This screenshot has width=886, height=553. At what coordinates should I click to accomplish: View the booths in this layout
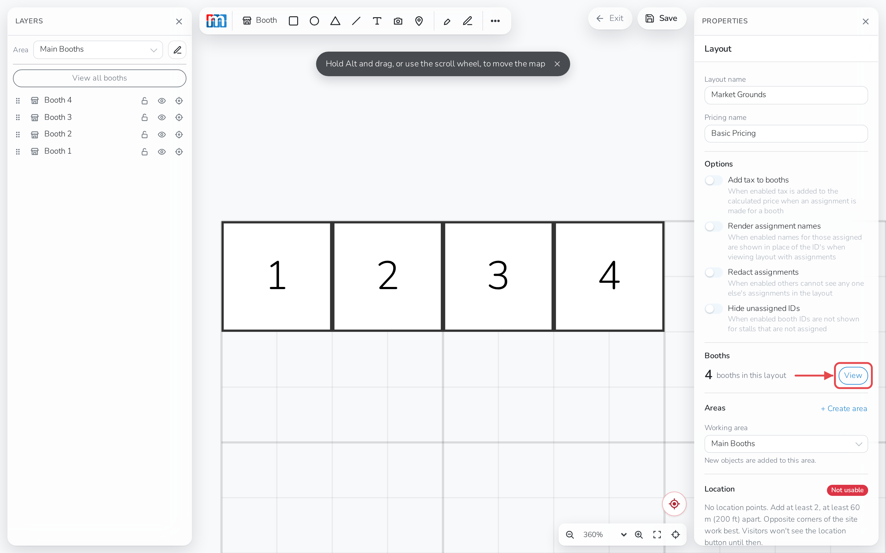[853, 375]
